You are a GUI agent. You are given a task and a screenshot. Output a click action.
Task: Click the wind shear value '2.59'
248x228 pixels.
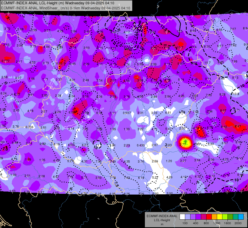pos(155,161)
